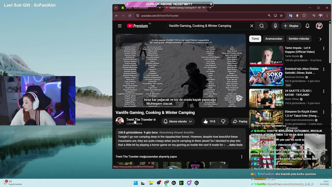Open Chrome from the taskbar
Image resolution: width=332 pixels, height=187 pixels.
click(166, 183)
